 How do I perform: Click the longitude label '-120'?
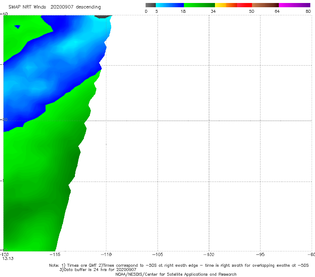4,254
